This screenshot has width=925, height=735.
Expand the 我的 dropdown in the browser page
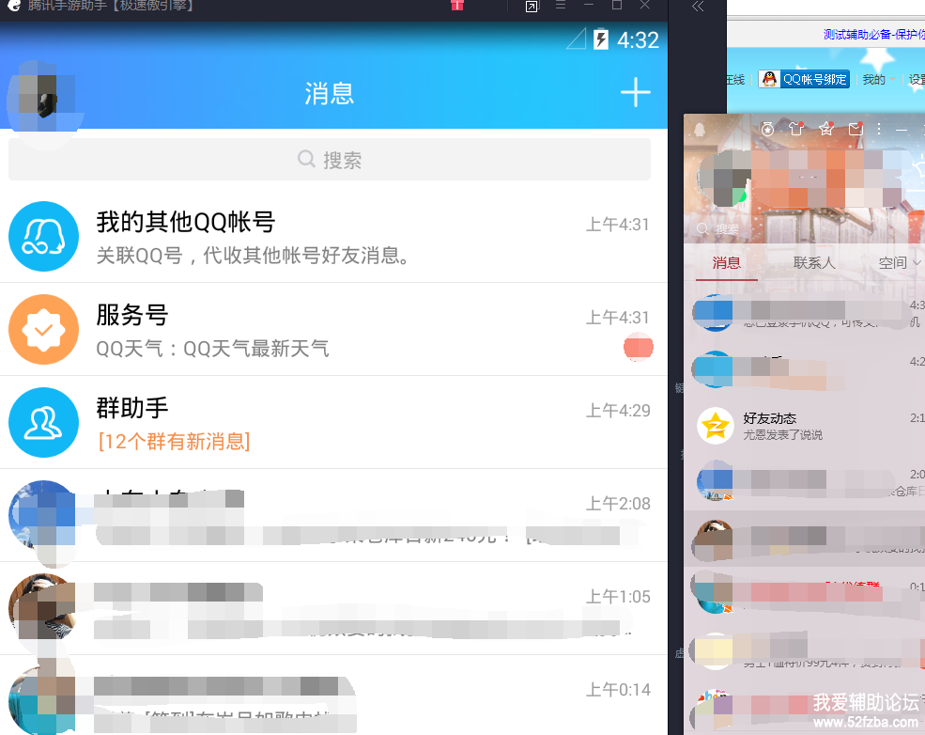click(879, 79)
